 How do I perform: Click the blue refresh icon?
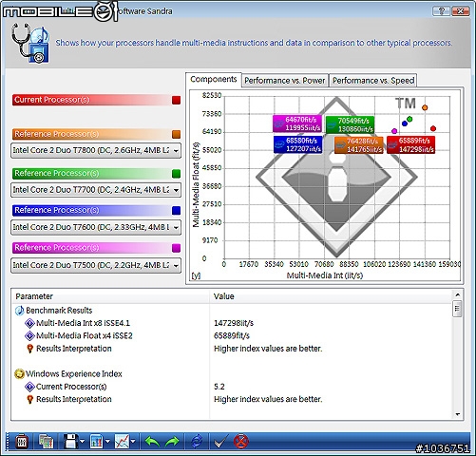click(x=197, y=441)
